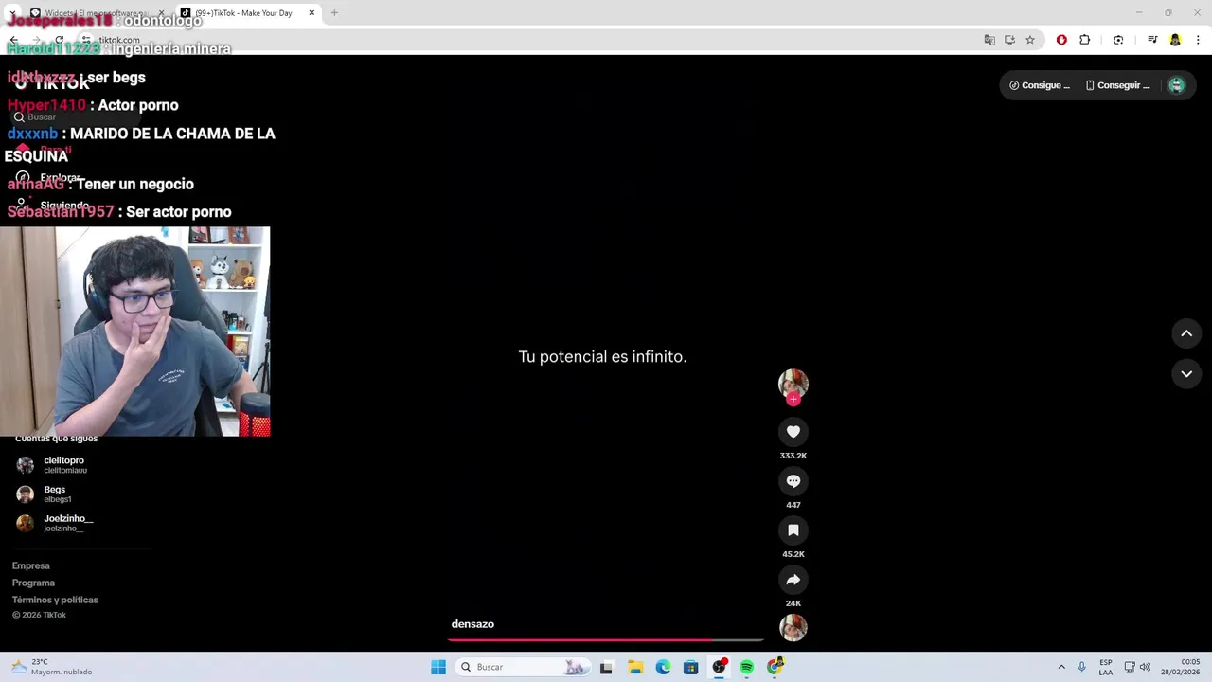Screen dimensions: 1212x682
Task: Click the tiktok.com address bar
Action: click(x=530, y=40)
